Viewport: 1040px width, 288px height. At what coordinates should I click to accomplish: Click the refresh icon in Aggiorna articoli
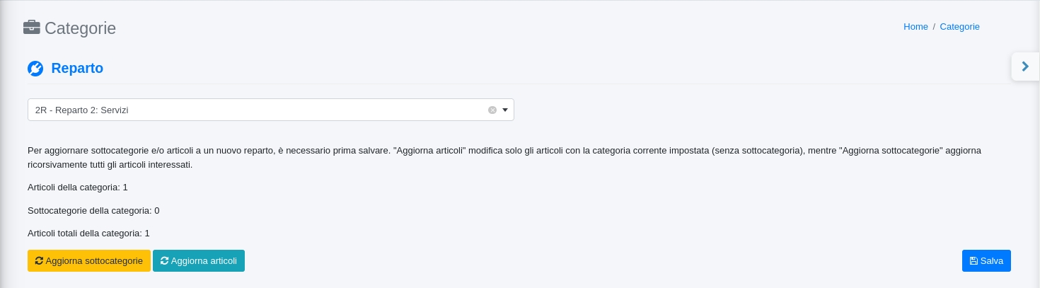(x=164, y=261)
